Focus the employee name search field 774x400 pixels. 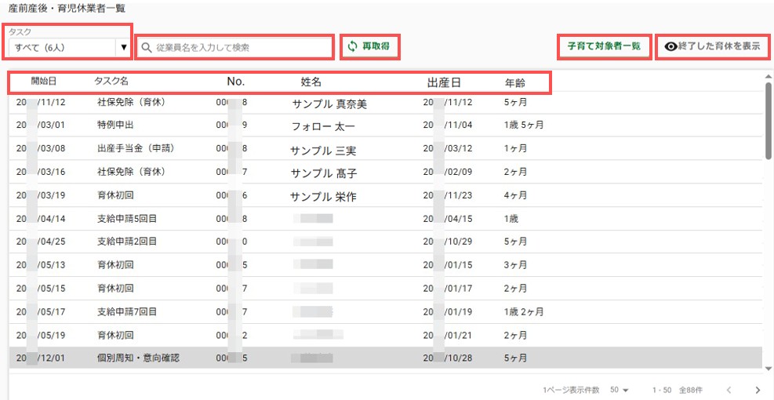(x=234, y=47)
